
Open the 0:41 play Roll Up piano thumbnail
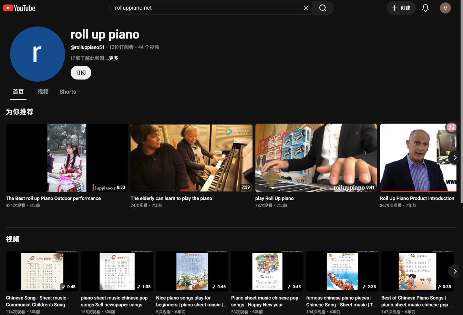coord(316,158)
